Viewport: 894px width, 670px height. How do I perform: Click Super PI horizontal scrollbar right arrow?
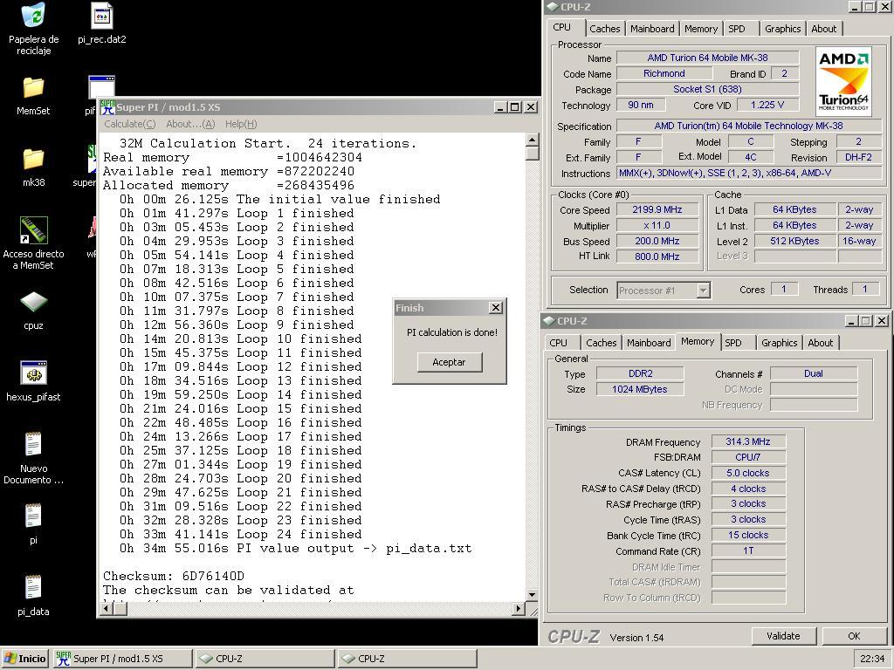point(518,608)
